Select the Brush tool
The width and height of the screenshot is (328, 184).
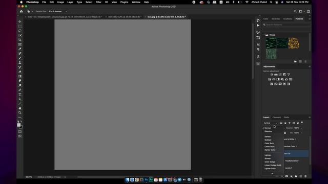pyautogui.click(x=20, y=58)
